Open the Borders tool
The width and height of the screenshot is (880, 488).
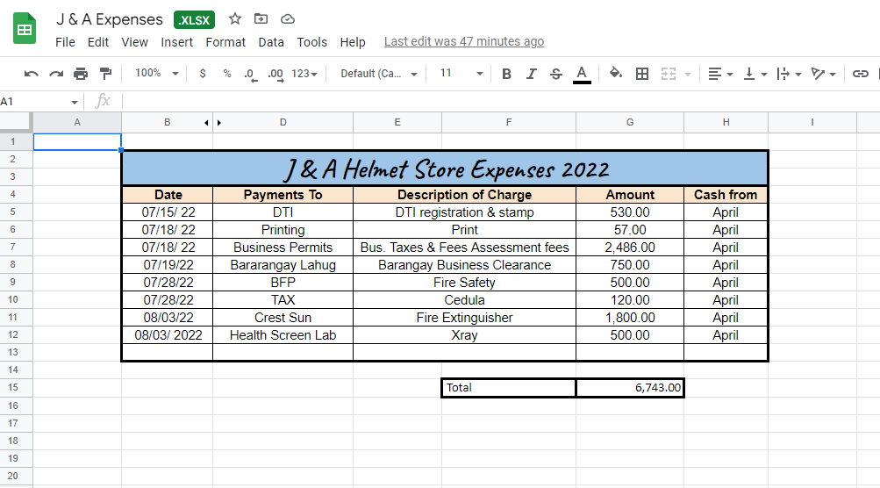click(642, 74)
